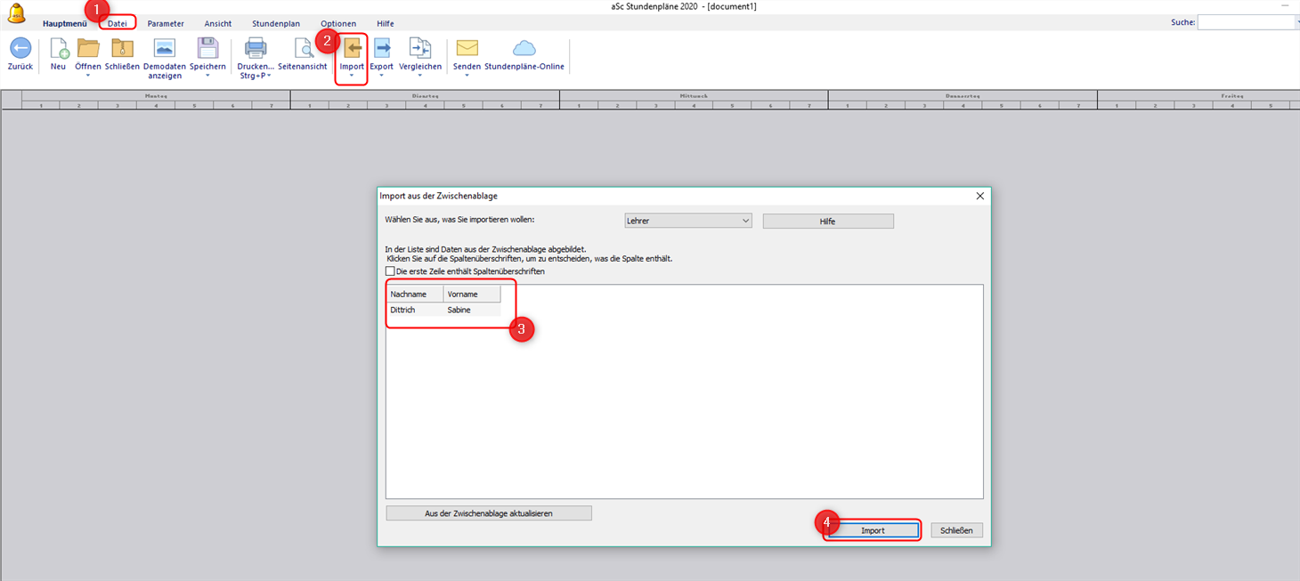The image size is (1300, 581).
Task: Expand the Export toolbar dropdown
Action: pos(381,76)
